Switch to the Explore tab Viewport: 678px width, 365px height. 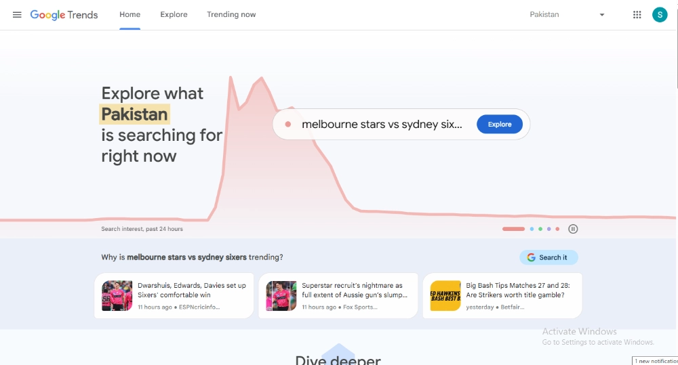(x=174, y=15)
